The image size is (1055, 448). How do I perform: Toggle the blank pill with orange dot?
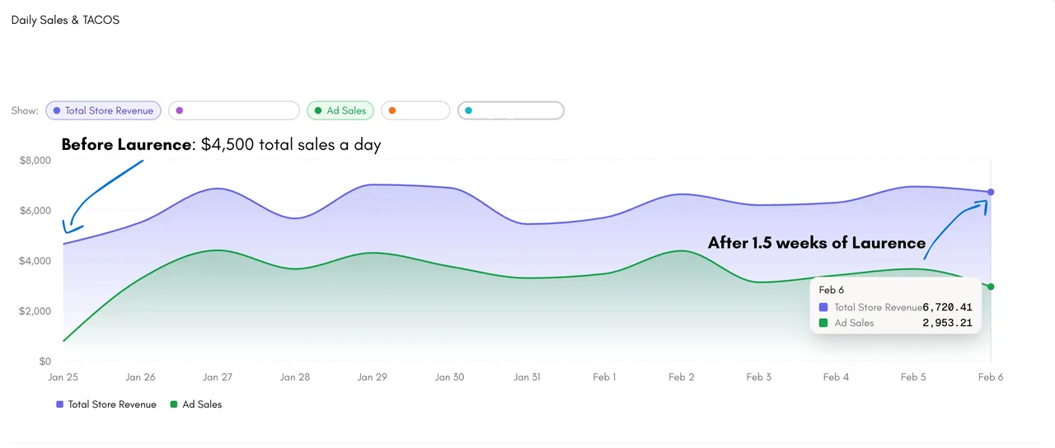[x=415, y=110]
